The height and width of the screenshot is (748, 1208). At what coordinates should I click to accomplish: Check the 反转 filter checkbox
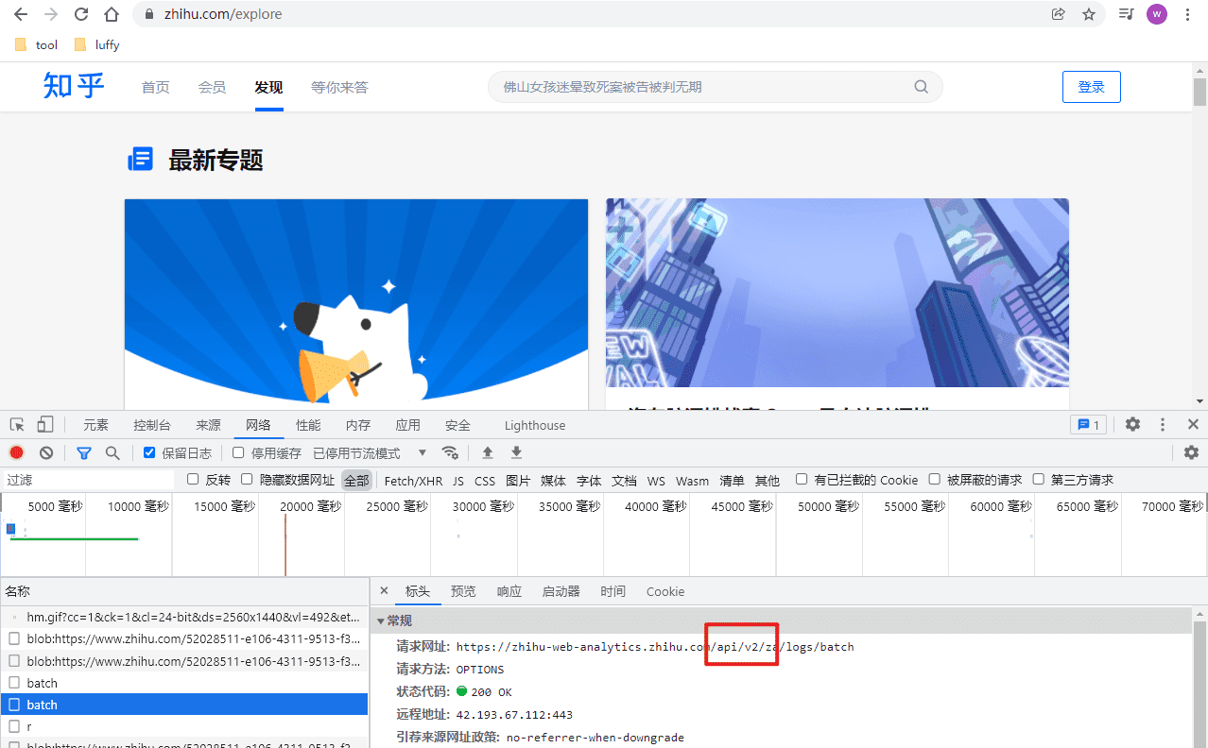[193, 480]
